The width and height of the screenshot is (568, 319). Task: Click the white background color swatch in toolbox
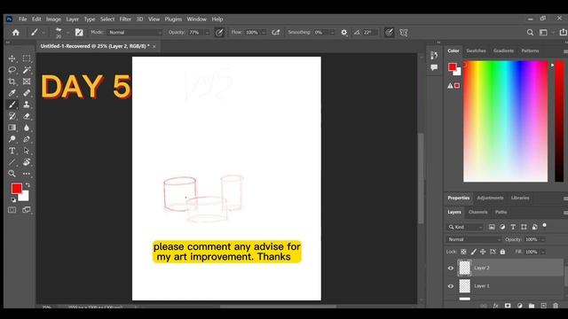25,197
